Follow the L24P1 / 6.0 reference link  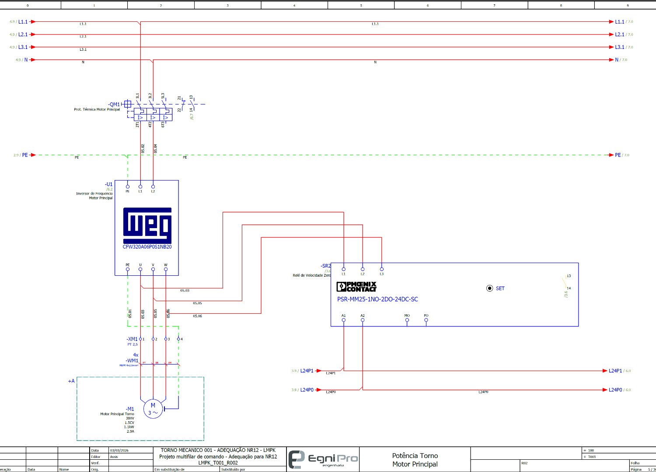click(619, 371)
